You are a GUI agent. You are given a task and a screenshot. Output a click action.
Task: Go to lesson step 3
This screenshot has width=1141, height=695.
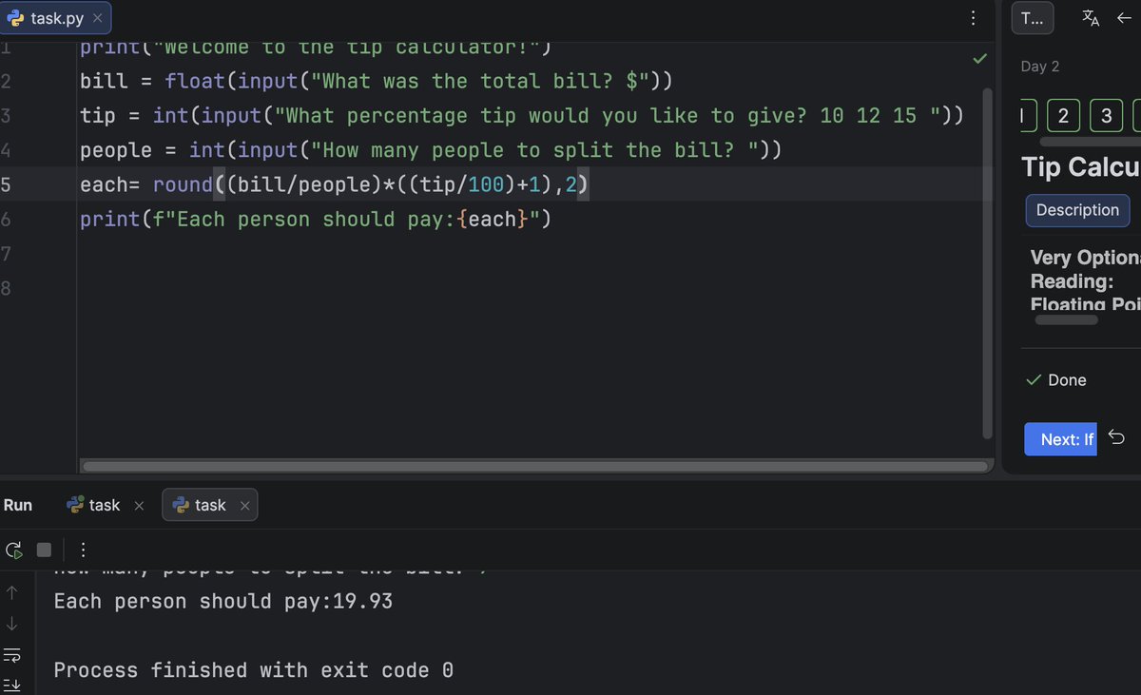click(1106, 116)
